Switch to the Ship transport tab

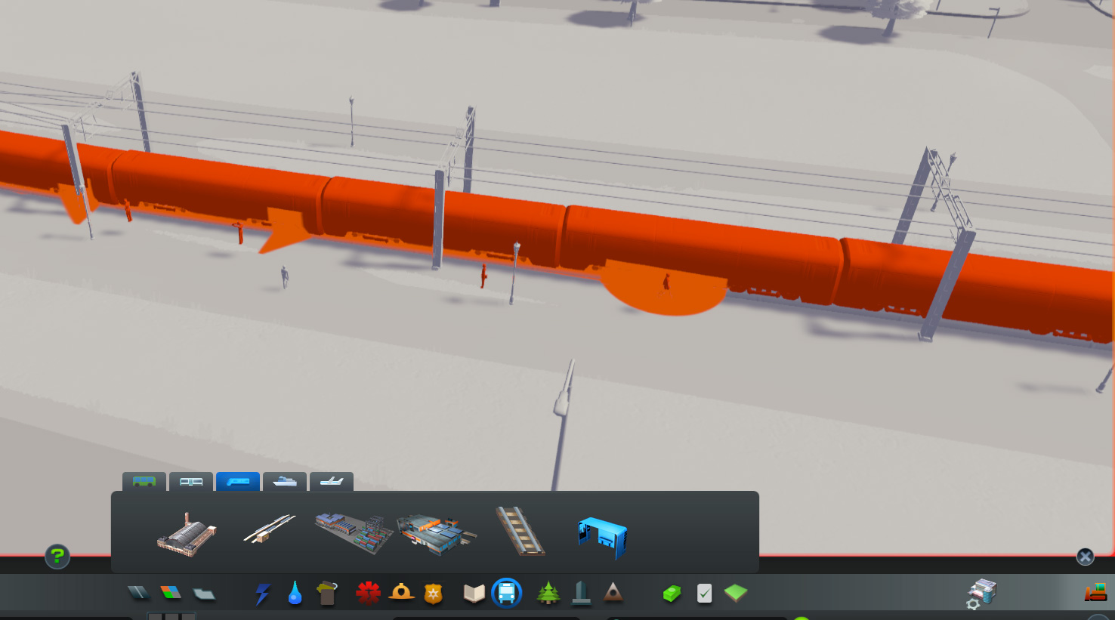(x=285, y=482)
